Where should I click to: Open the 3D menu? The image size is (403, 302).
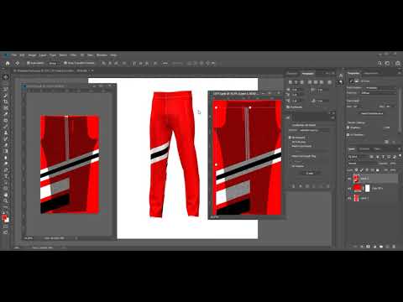coord(82,55)
